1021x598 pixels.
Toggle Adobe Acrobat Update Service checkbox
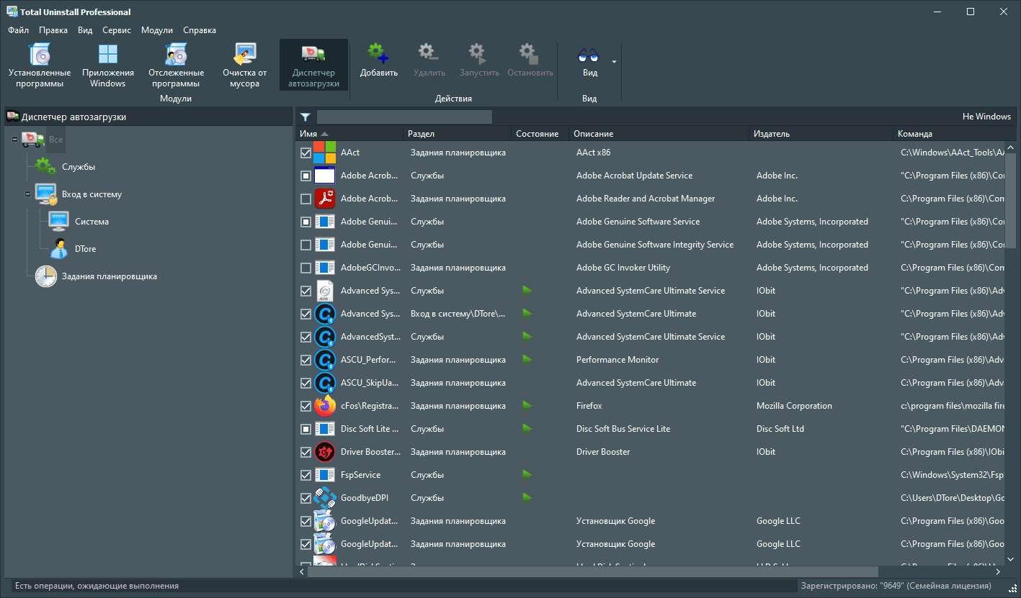(306, 176)
